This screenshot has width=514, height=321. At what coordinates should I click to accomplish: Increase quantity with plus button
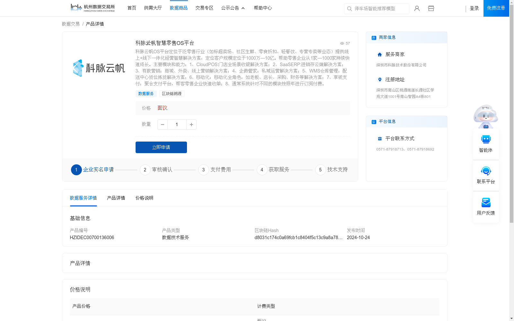click(x=191, y=125)
